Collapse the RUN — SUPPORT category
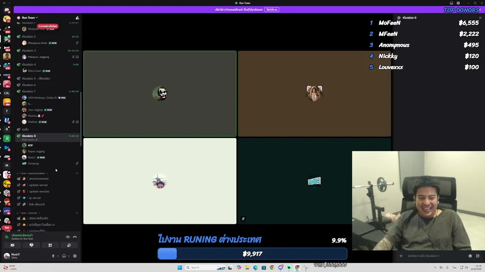 30,213
